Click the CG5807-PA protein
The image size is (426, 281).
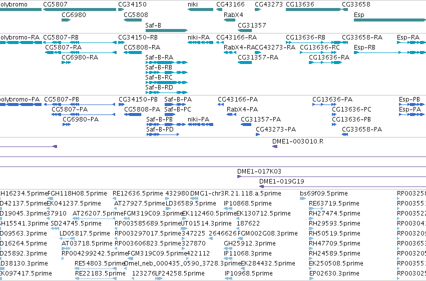pos(84,114)
